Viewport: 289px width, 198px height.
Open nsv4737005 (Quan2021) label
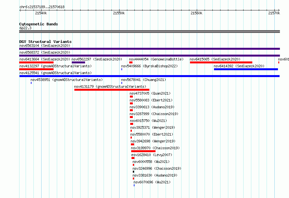(x=150, y=93)
